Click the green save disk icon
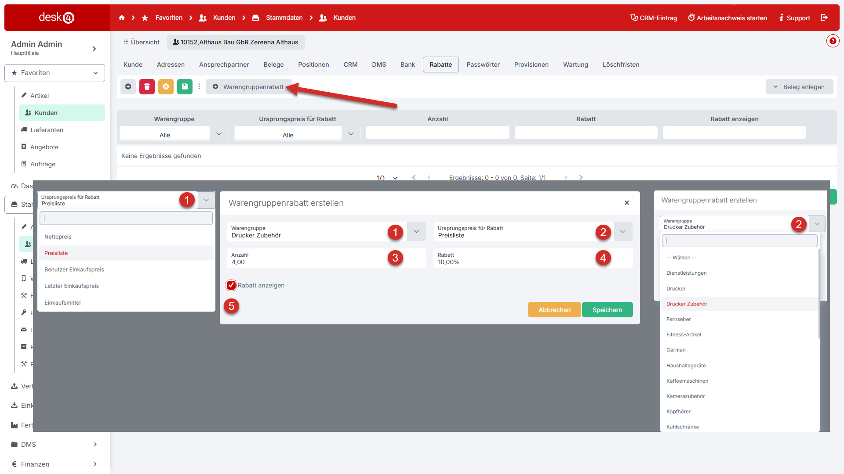 [185, 86]
